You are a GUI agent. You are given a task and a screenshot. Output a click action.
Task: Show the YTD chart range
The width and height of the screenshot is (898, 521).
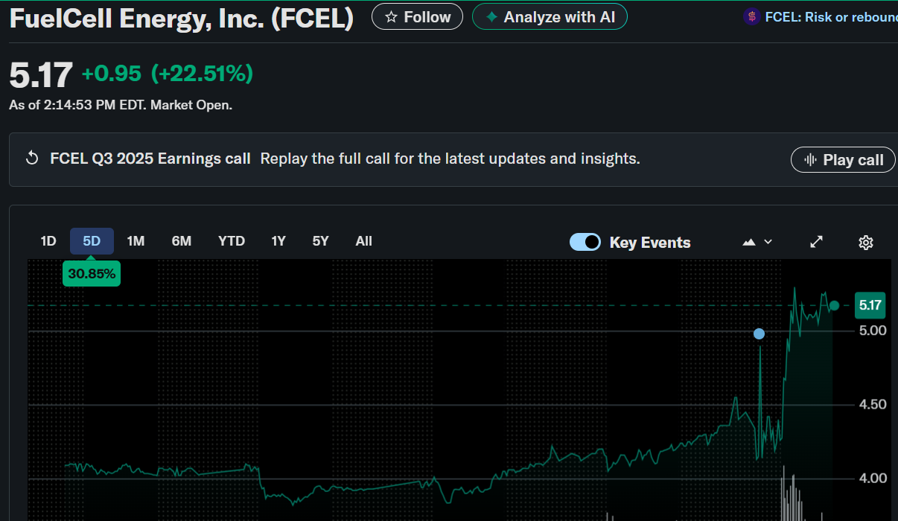coord(232,241)
